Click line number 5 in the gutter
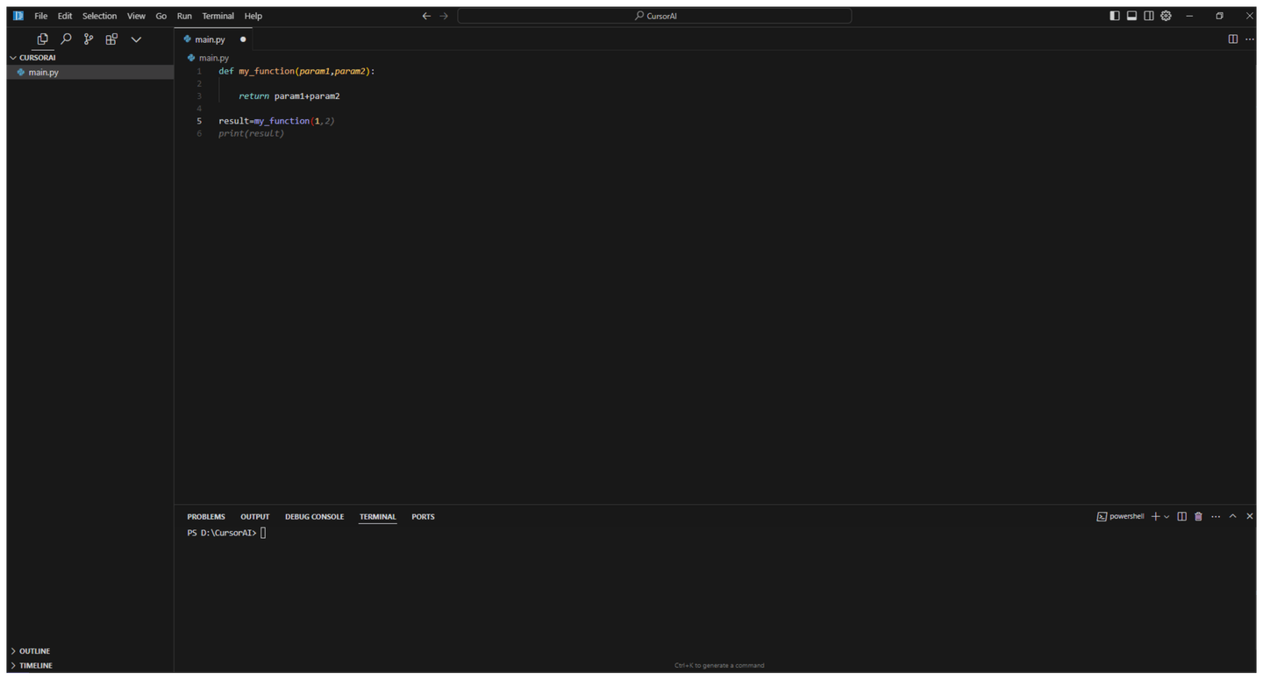Image resolution: width=1263 pixels, height=680 pixels. coord(199,121)
